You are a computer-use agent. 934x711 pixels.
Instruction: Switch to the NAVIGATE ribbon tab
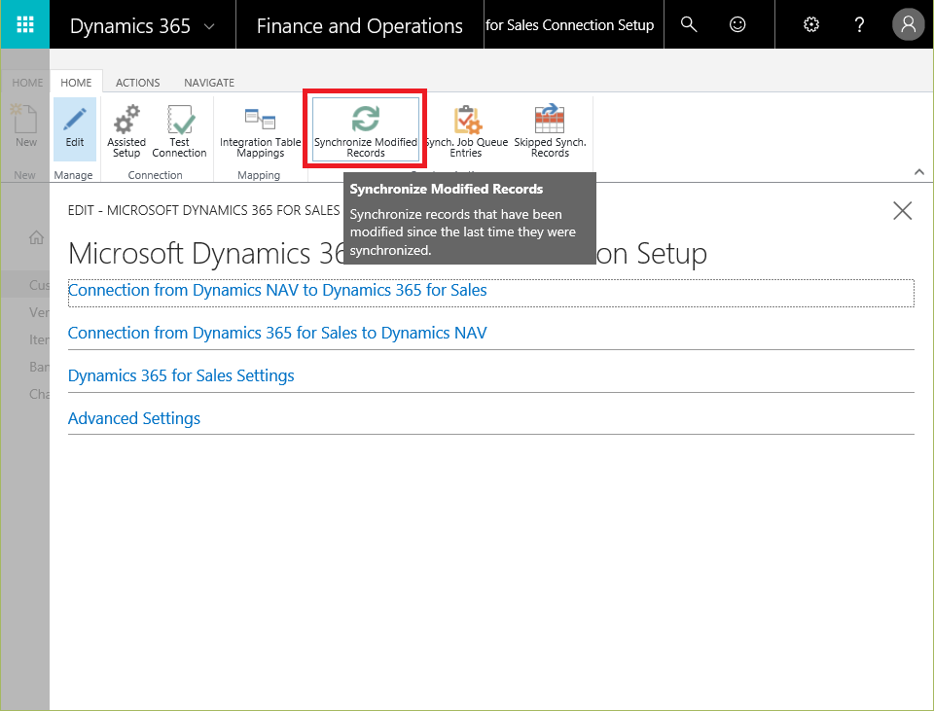tap(209, 82)
